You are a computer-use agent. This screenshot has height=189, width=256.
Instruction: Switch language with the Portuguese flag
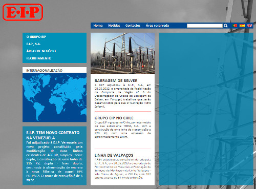point(235,26)
